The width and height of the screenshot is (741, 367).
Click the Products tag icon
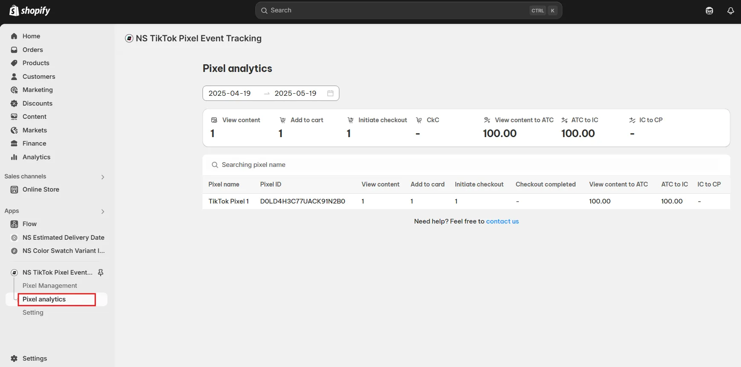(14, 63)
